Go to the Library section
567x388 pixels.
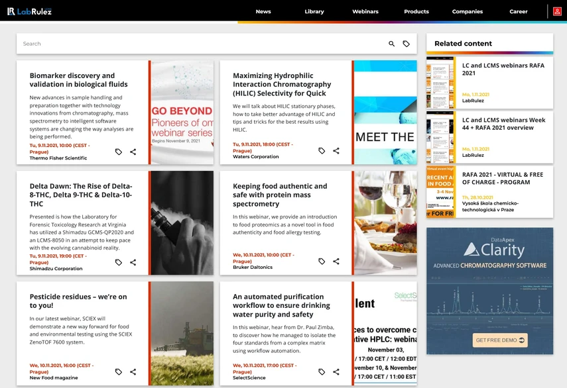[314, 11]
